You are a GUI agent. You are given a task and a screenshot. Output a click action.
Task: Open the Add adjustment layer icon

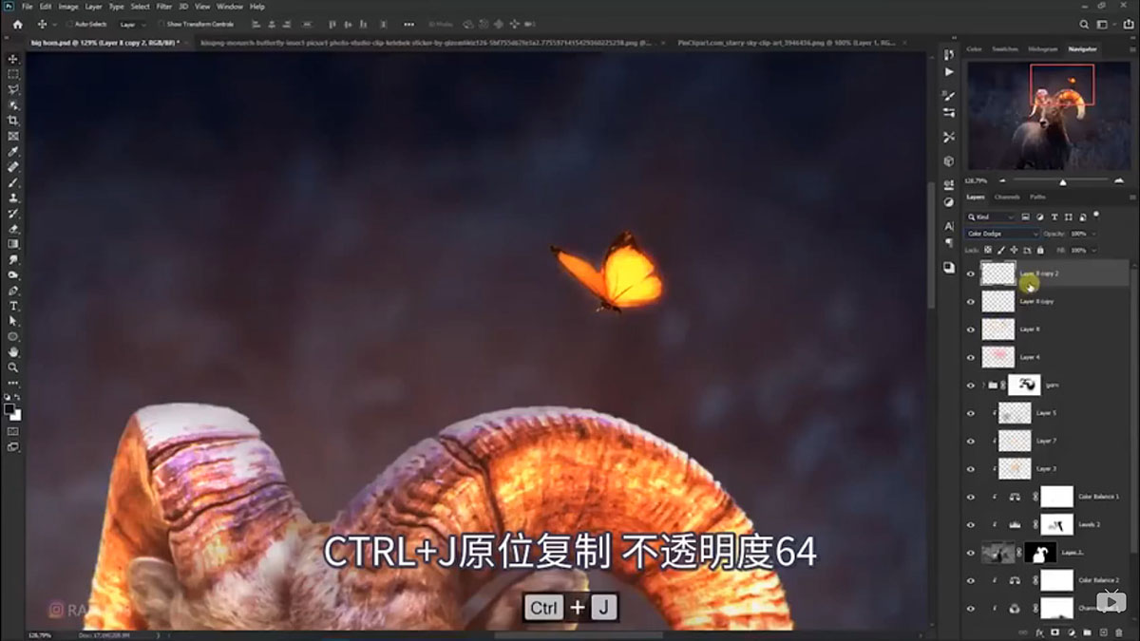(x=1072, y=632)
